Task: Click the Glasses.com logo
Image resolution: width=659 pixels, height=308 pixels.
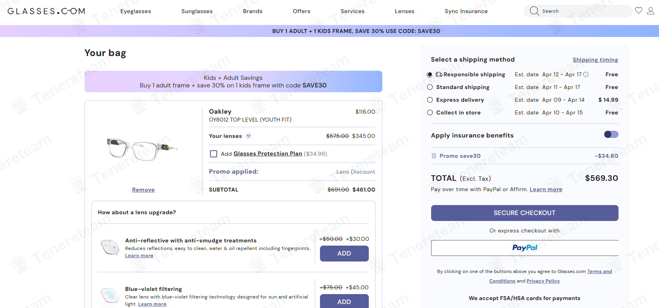Action: pos(46,11)
